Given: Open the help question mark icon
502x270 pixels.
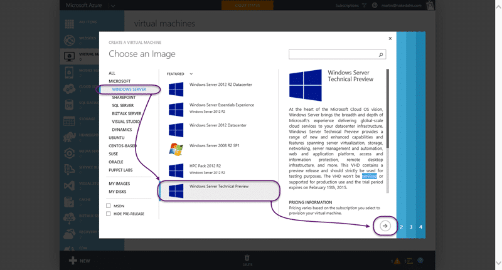Looking at the screenshot, I should pos(420,261).
